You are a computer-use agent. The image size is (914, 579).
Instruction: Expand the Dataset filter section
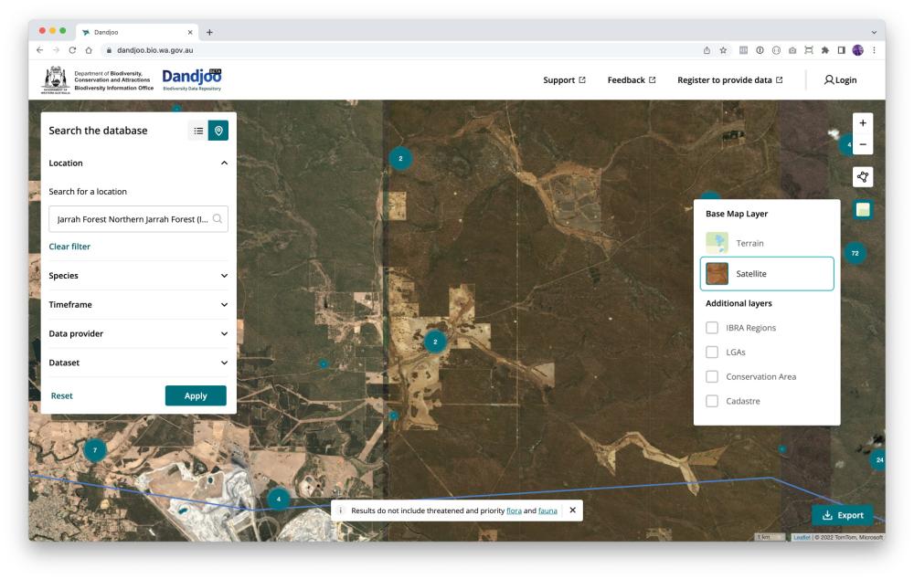(x=138, y=363)
